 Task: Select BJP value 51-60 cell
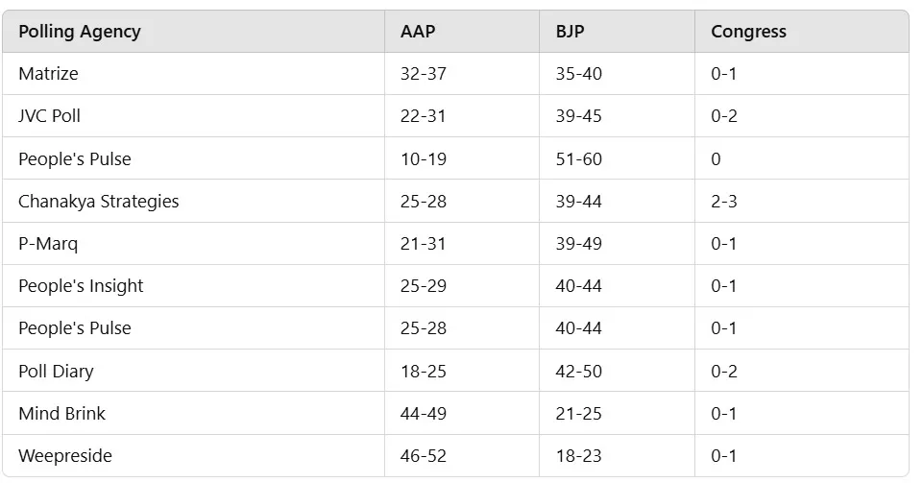pos(578,158)
